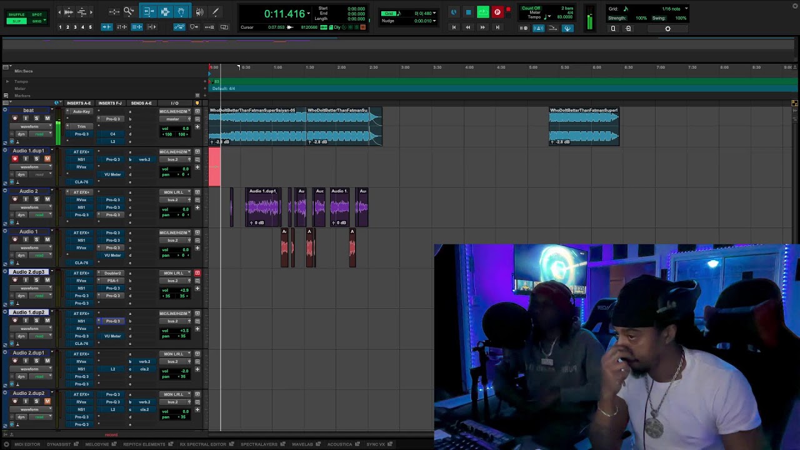Toggle the metronome click icon
Screen dimensions: 800x450
coord(539,28)
